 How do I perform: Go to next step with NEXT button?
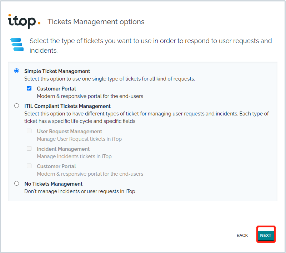[x=266, y=235]
